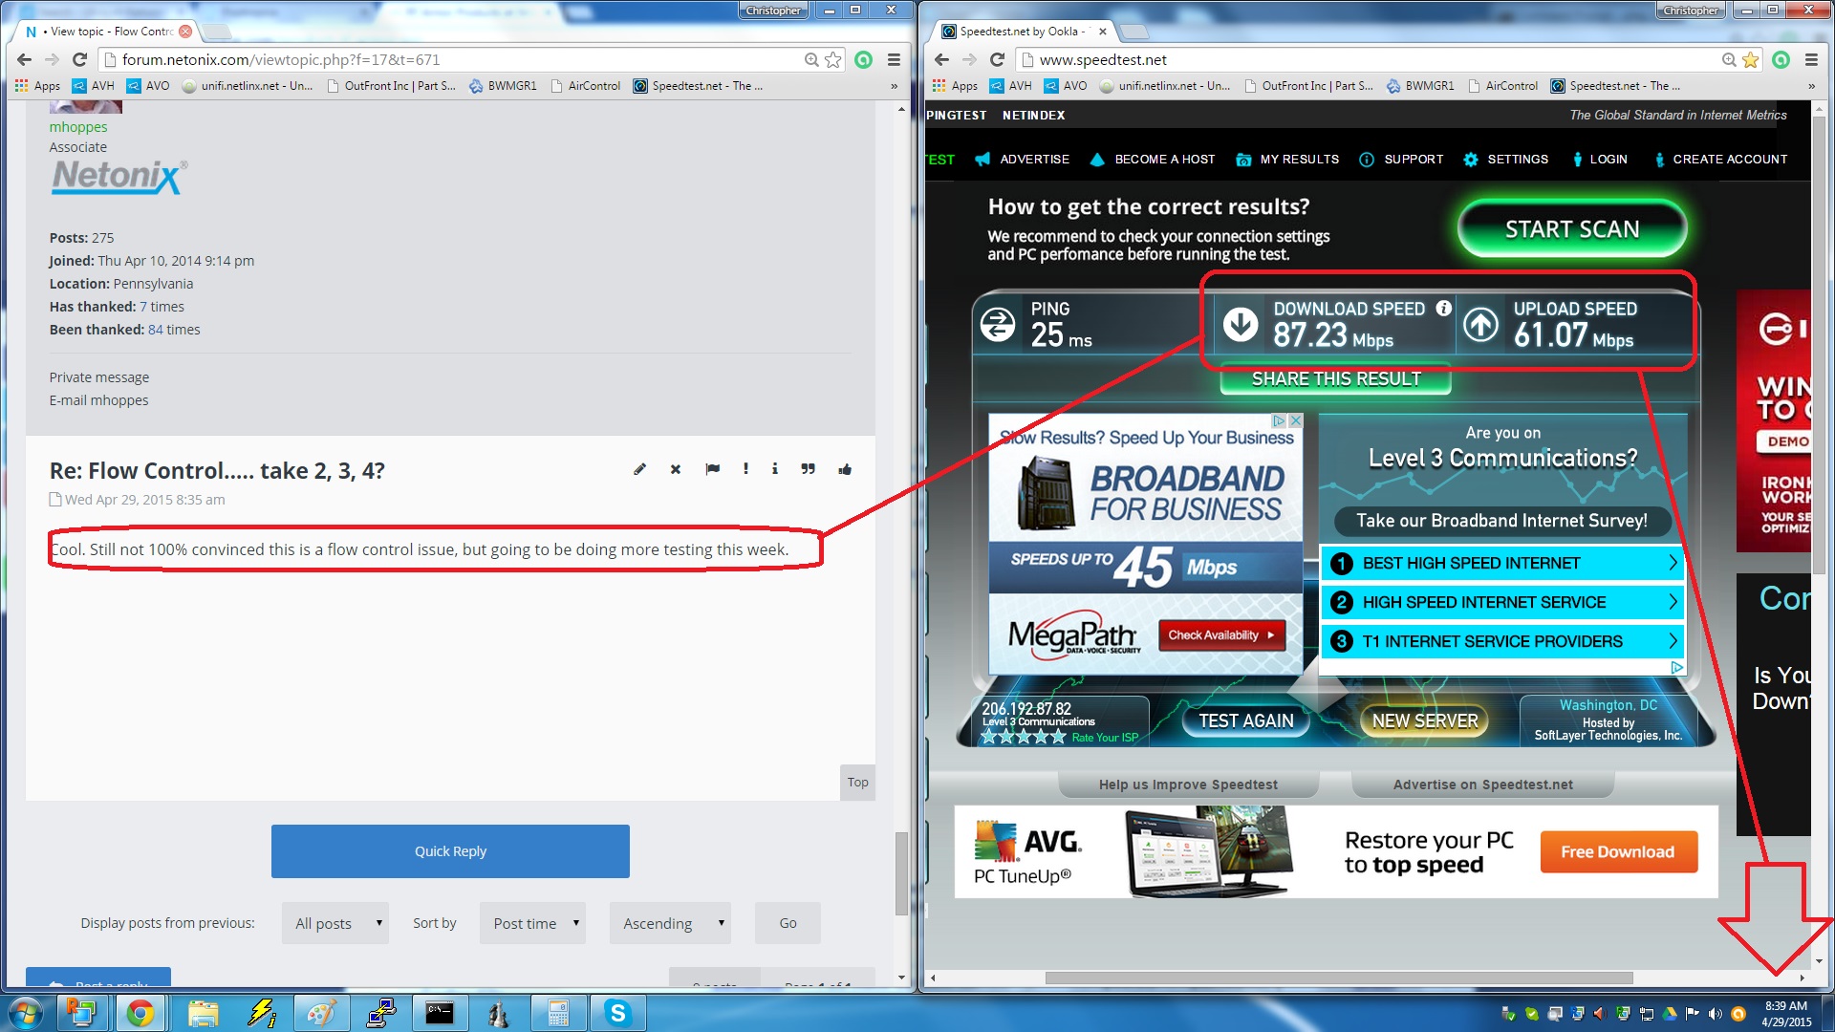Viewport: 1835px width, 1032px height.
Task: Expand bookmarks overflow in Speedtest window
Action: point(1811,86)
